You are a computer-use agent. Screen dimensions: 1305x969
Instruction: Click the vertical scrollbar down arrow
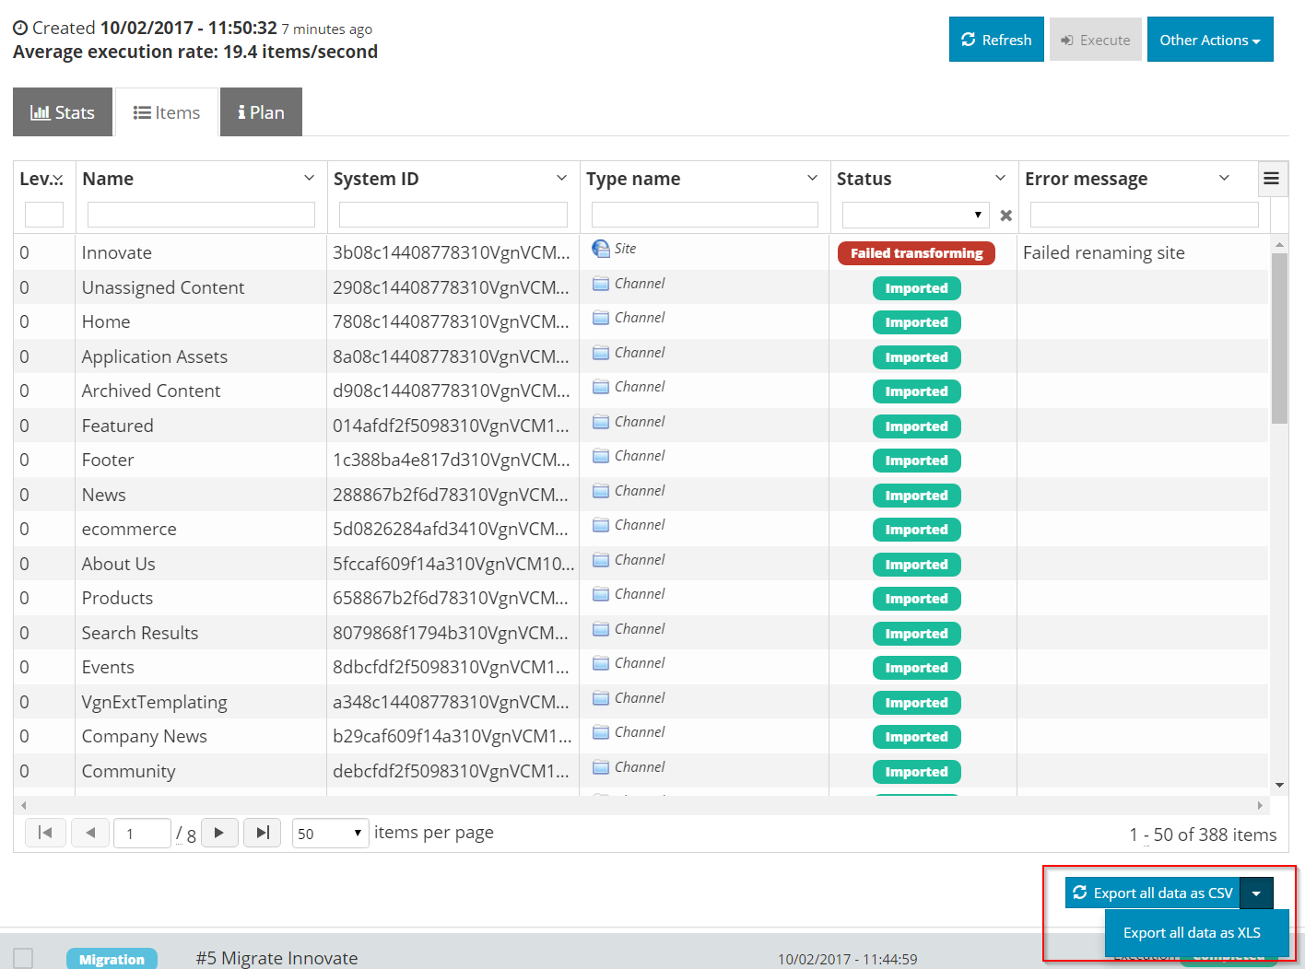coord(1279,786)
